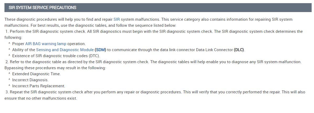314x113 pixels.
Task: Follow the AIR BAG warning lamp link
Action: (x=46, y=44)
